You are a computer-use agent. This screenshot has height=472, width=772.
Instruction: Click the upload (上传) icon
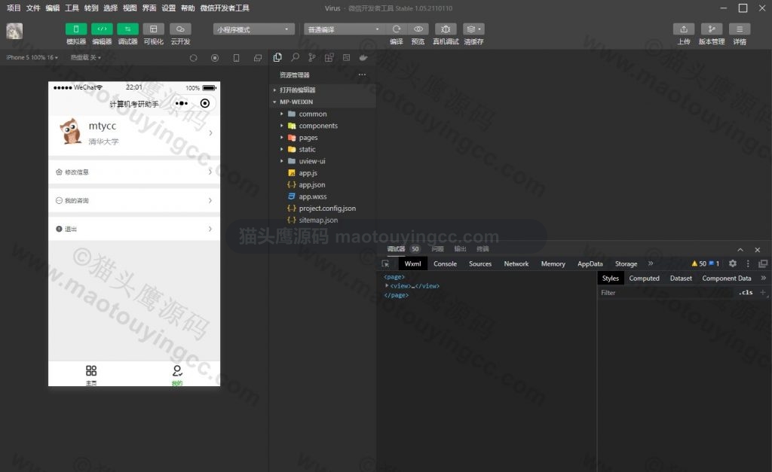click(684, 29)
